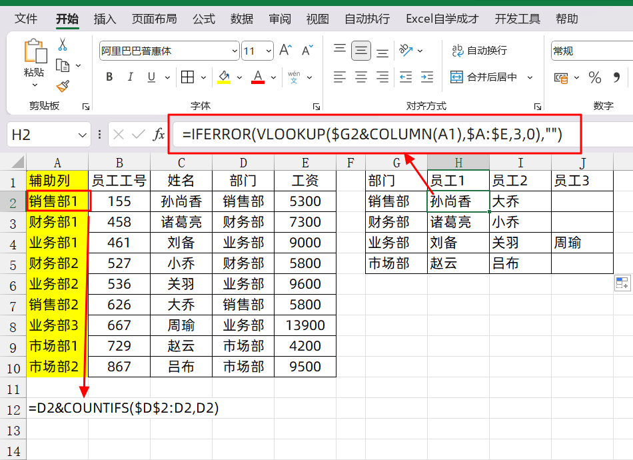633x460 pixels.
Task: Apply red font color
Action: tap(258, 77)
